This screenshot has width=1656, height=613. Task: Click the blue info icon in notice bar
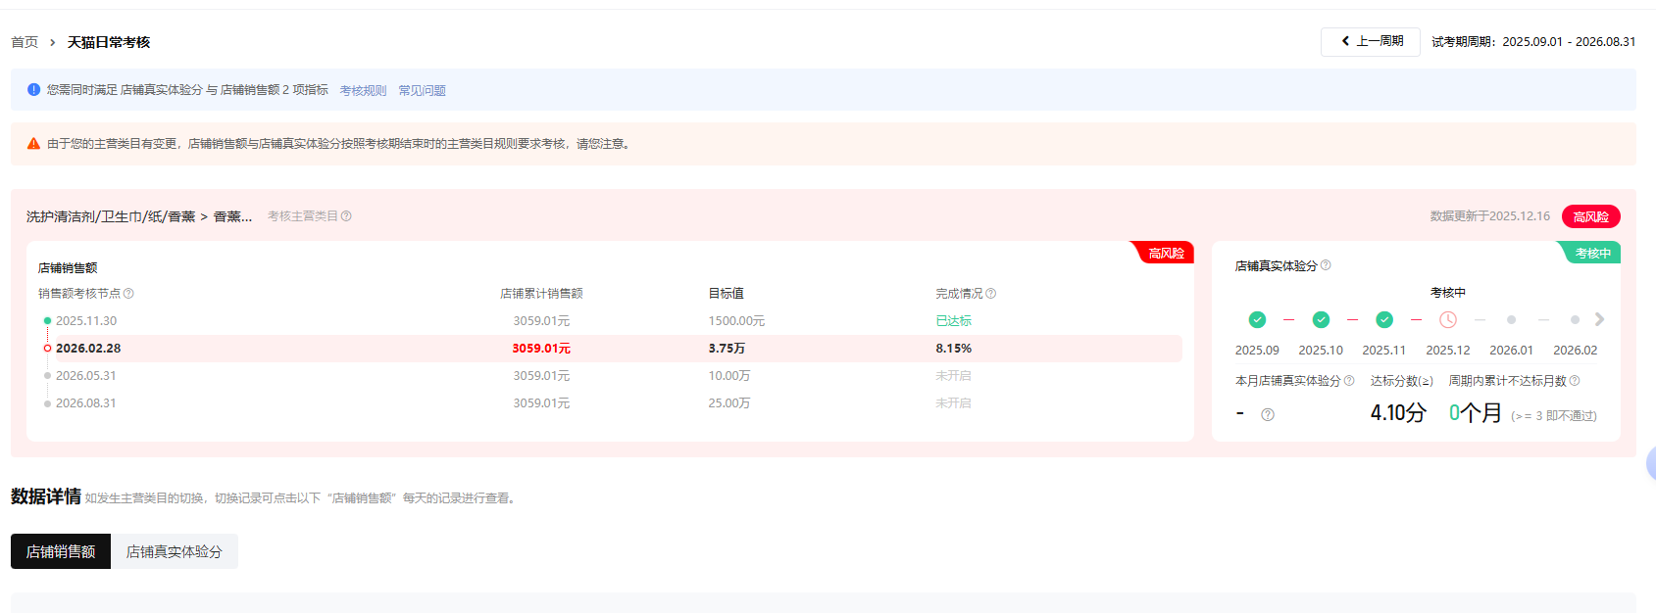coord(33,89)
